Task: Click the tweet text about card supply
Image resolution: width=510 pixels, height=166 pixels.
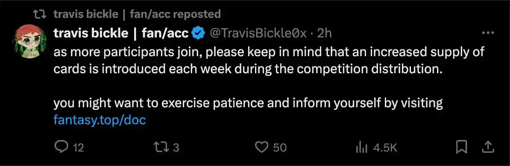Action: pyautogui.click(x=269, y=60)
